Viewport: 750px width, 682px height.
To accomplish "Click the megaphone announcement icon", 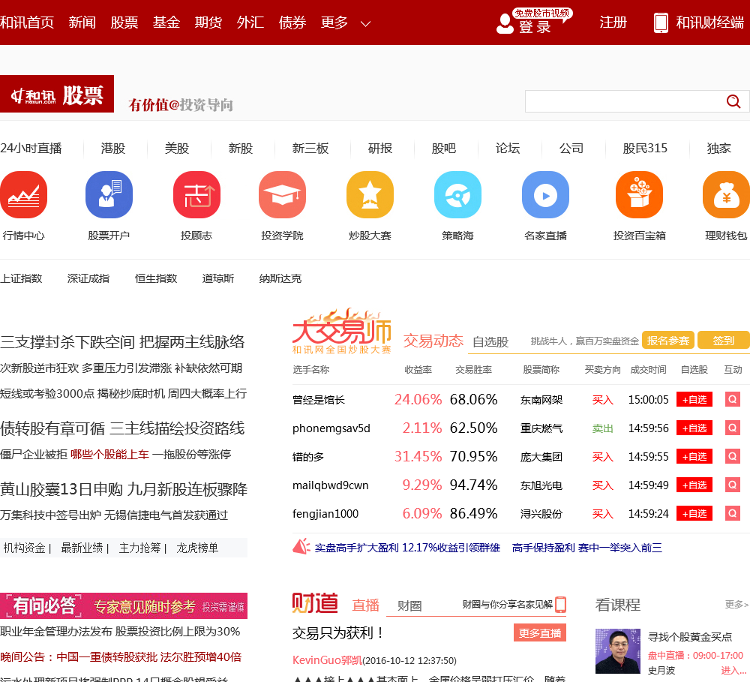I will click(301, 546).
